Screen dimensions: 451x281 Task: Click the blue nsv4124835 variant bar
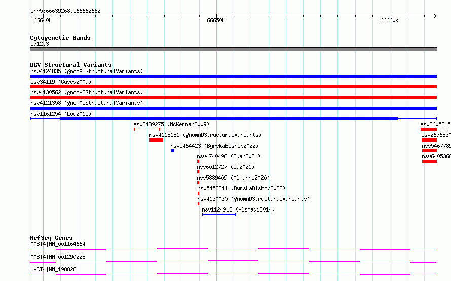pyautogui.click(x=233, y=76)
